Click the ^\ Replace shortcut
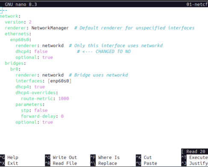The image size is (208, 167). pyautogui.click(x=104, y=163)
